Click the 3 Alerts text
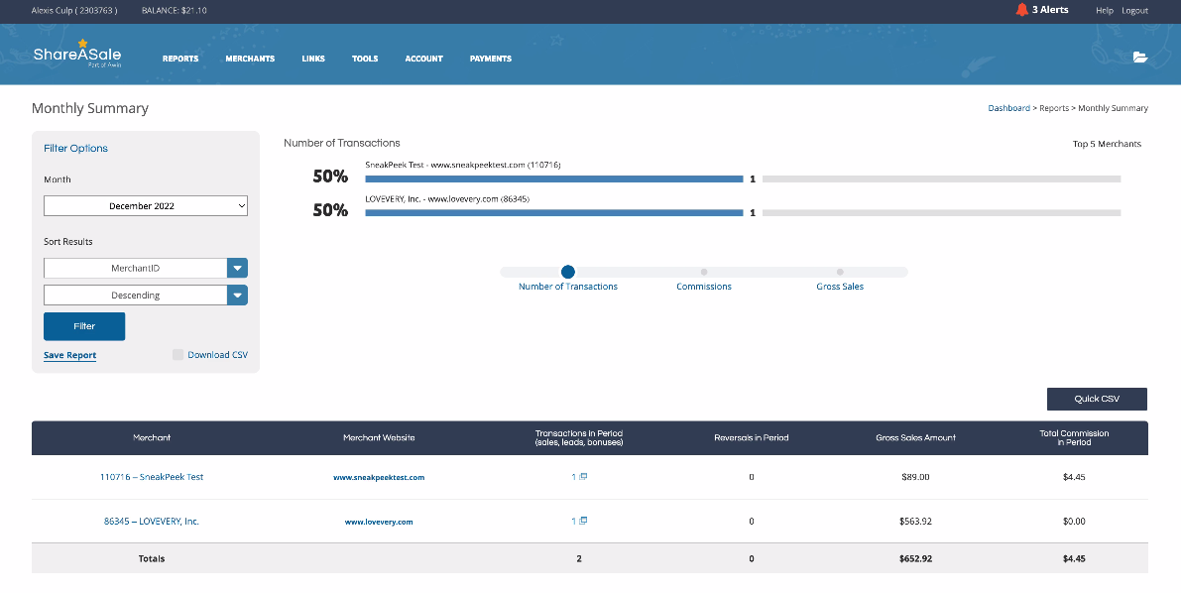 coord(1050,10)
